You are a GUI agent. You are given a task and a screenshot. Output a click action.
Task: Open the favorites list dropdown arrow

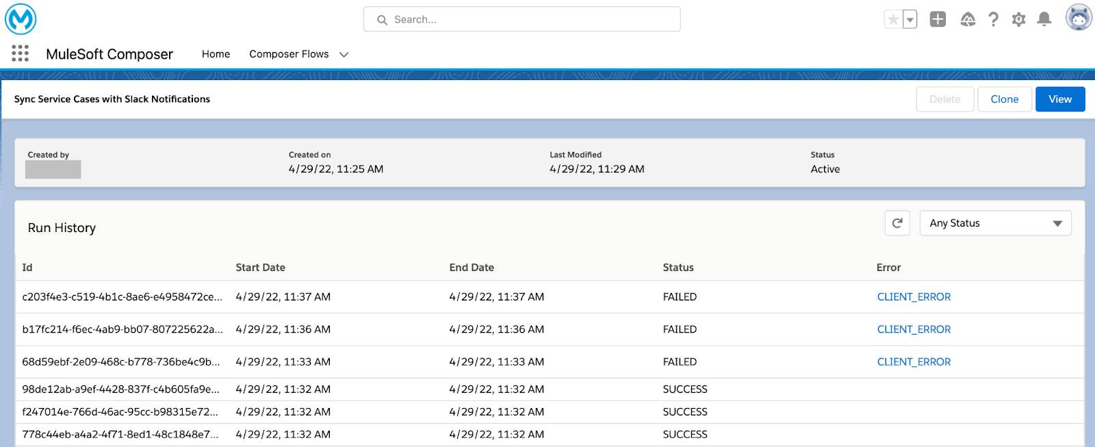(x=910, y=19)
